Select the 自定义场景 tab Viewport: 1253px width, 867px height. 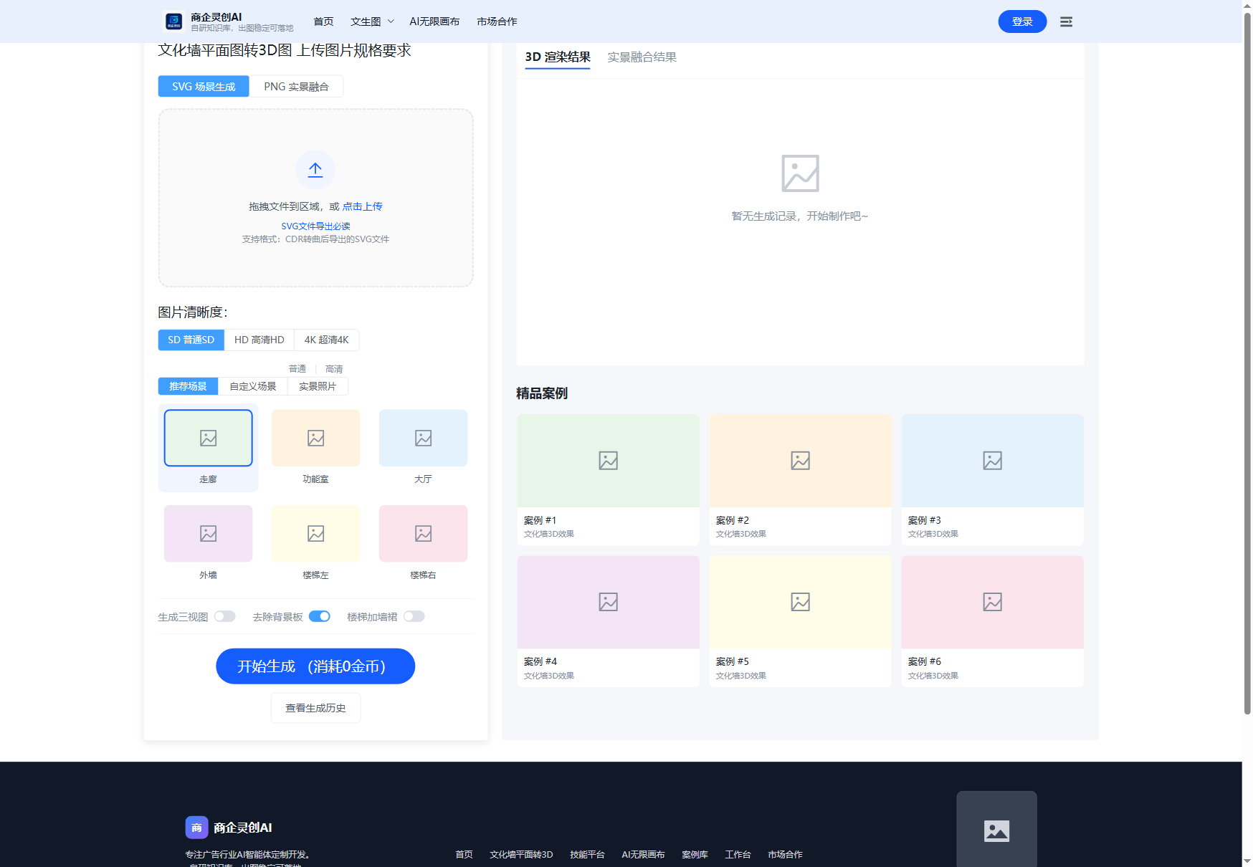point(252,386)
